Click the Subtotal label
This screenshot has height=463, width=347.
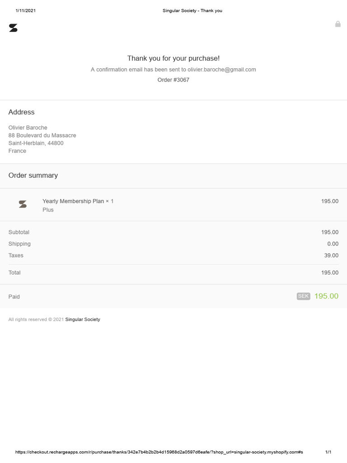[19, 232]
